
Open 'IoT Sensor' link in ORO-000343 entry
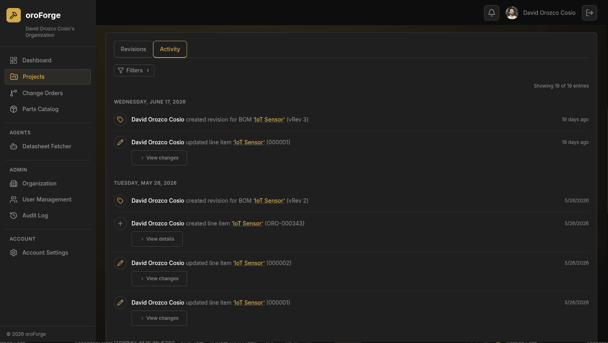click(x=247, y=223)
